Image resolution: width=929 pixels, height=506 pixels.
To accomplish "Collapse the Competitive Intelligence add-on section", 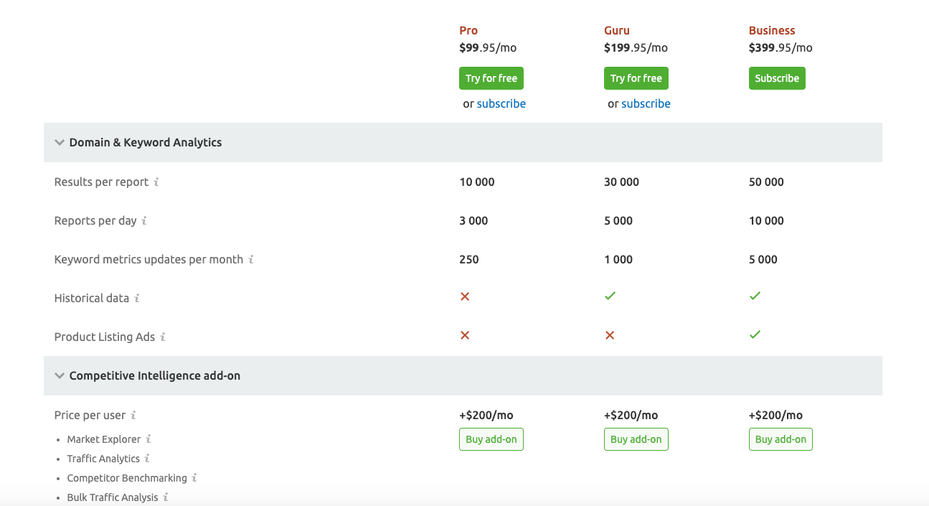I will click(60, 375).
